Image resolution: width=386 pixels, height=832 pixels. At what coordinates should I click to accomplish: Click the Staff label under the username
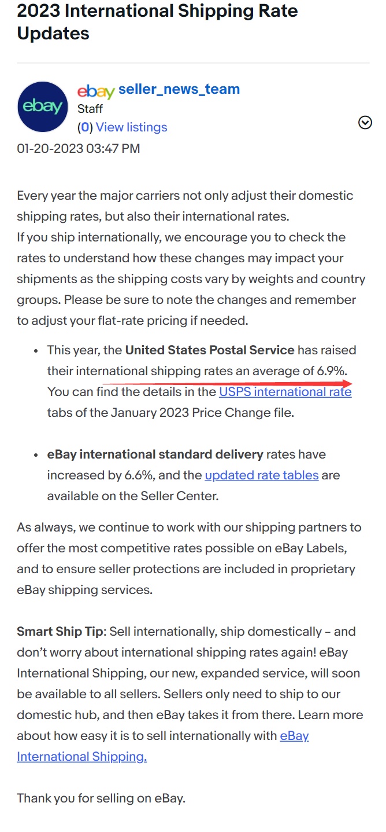90,108
